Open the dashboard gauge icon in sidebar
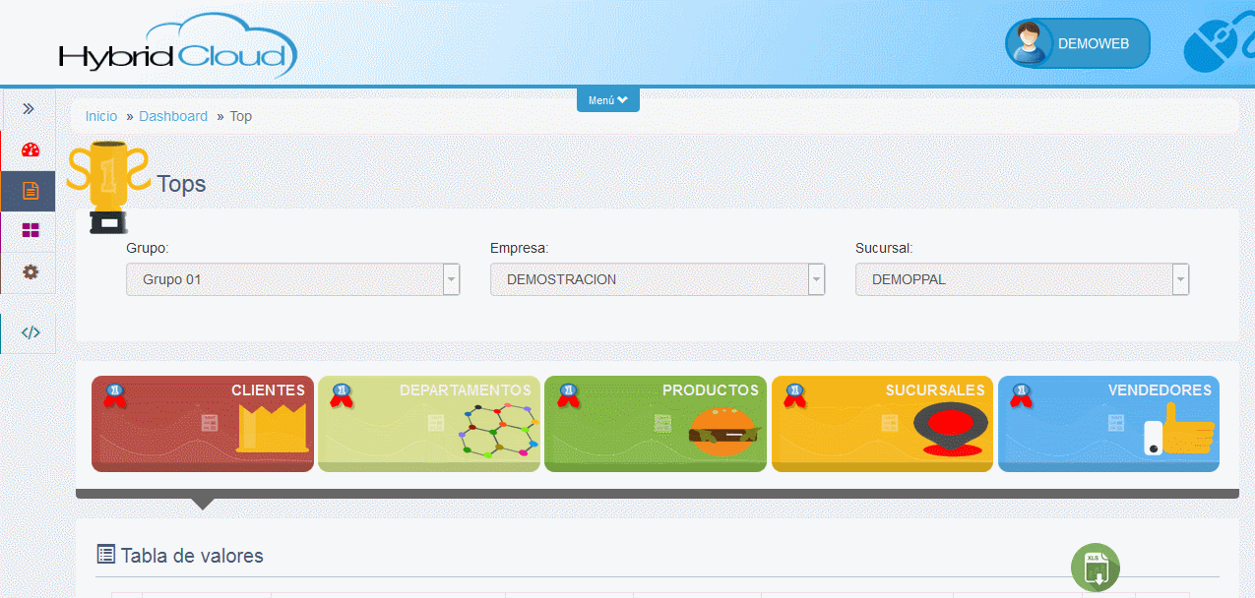Image resolution: width=1255 pixels, height=598 pixels. click(31, 150)
